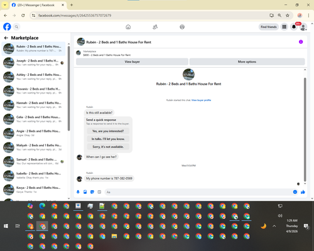Open Isabella's conversation in the chat list
This screenshot has height=251, width=314.
33,176
